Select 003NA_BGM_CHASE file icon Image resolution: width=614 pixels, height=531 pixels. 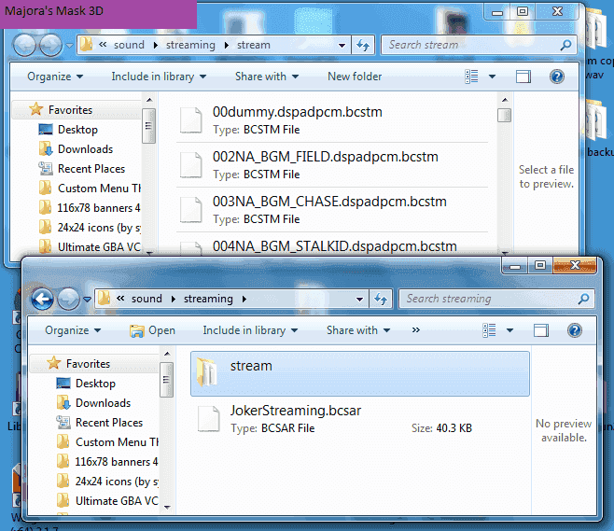[191, 209]
